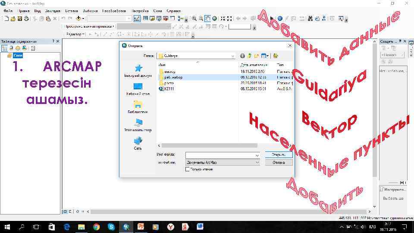This screenshot has height=233, width=414.
Task: Open Skype from taskbar
Action: 111,227
